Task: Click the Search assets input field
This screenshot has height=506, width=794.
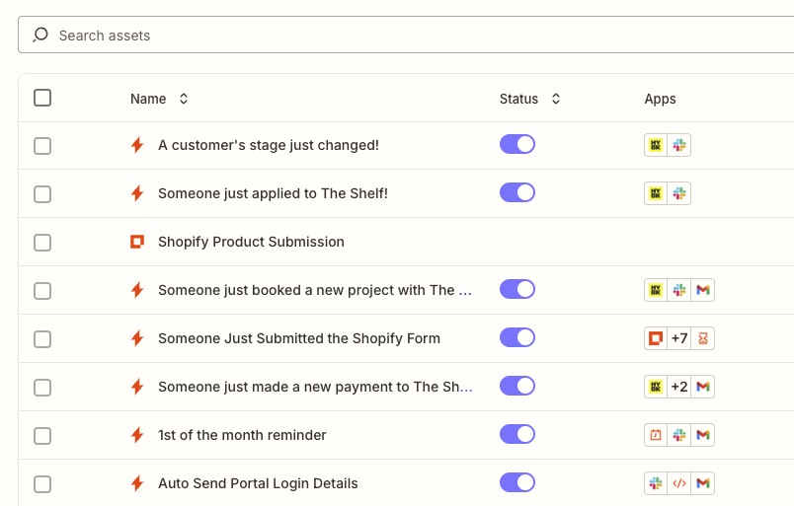Action: [406, 35]
